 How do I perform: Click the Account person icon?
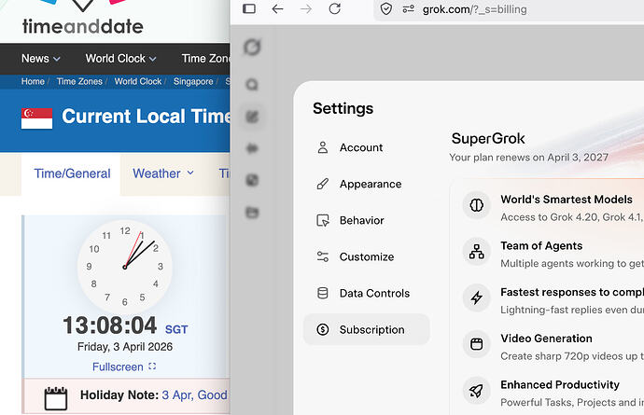click(x=323, y=147)
